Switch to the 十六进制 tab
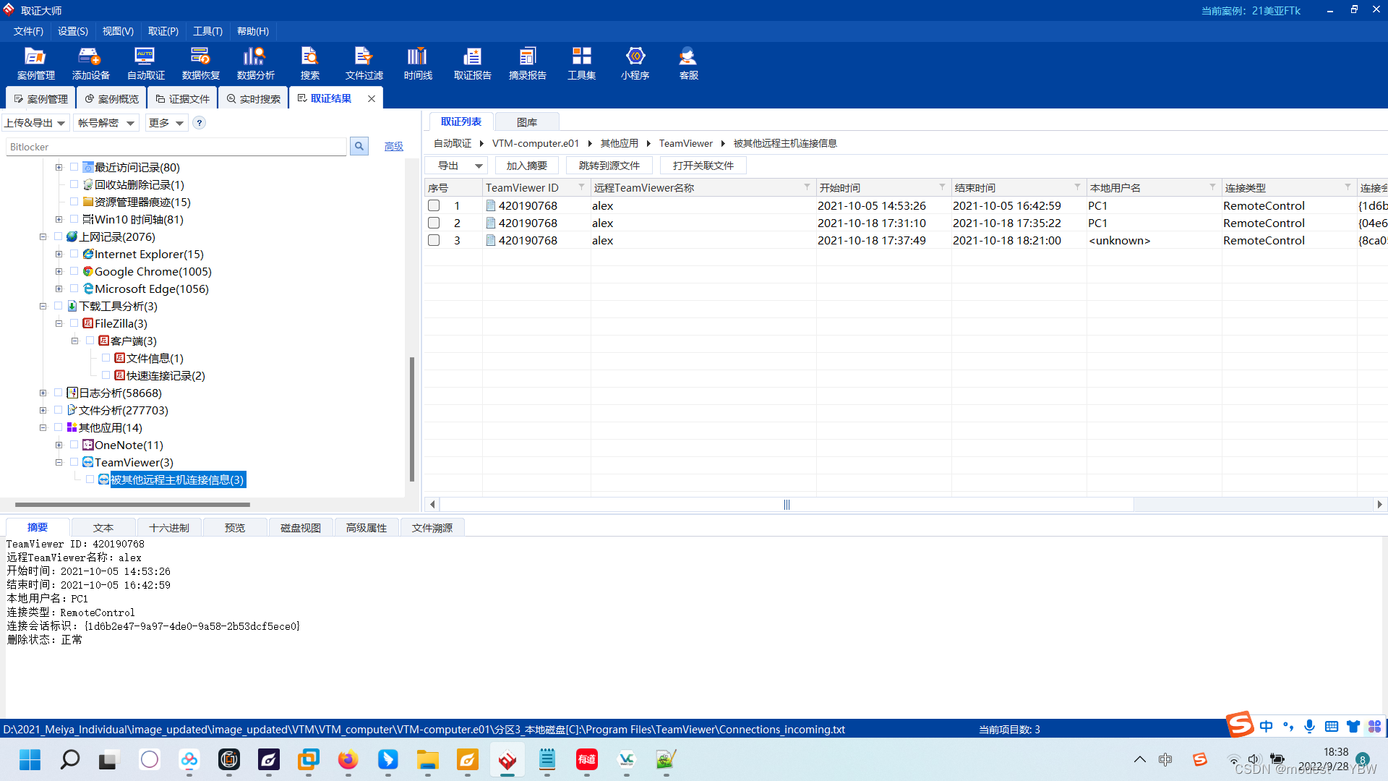 tap(168, 528)
